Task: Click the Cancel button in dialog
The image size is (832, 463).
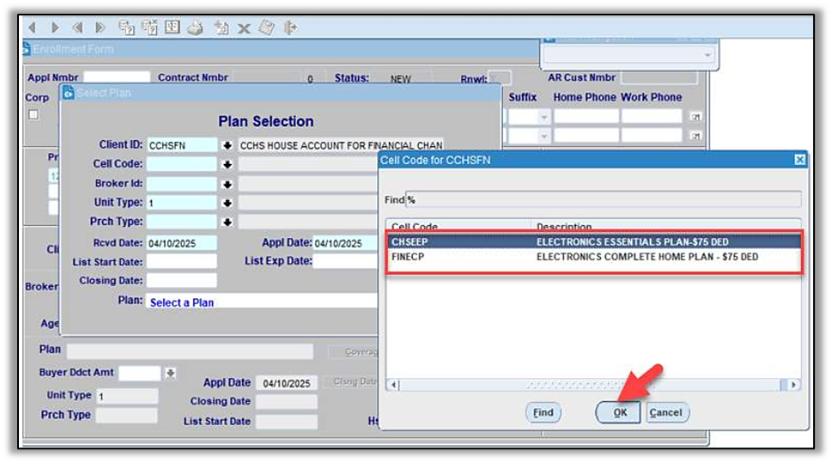Action: [x=665, y=412]
